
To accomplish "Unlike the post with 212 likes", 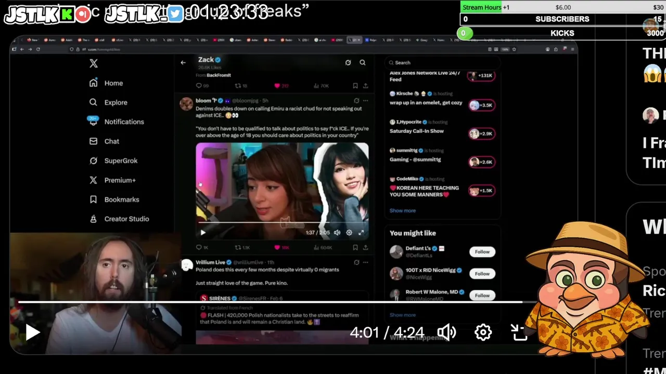I will (x=281, y=86).
